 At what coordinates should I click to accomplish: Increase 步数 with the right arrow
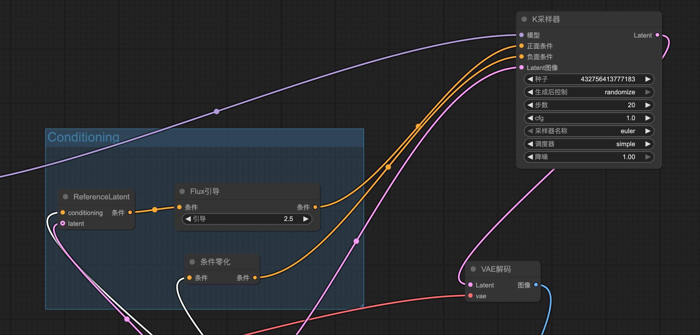point(648,105)
